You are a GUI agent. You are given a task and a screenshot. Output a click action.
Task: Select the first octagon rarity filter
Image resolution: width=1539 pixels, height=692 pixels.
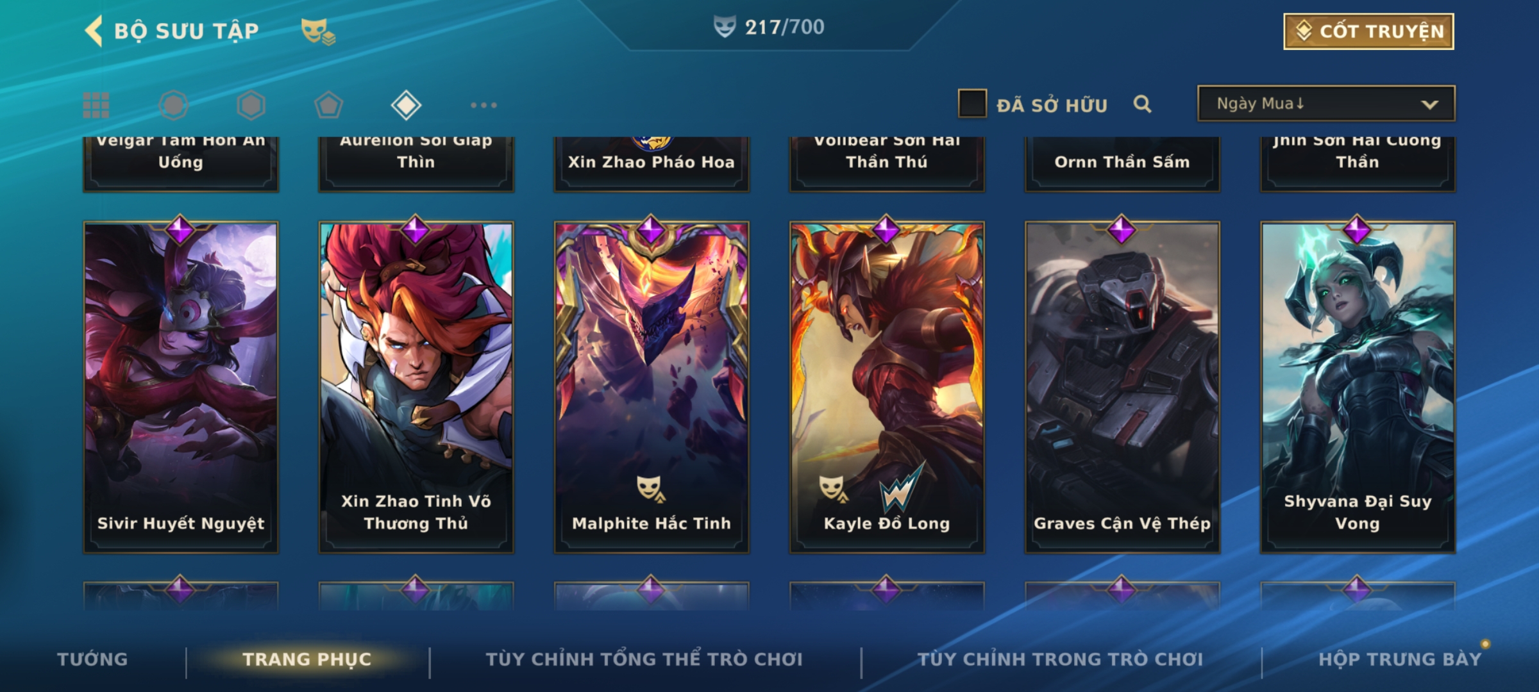point(173,105)
